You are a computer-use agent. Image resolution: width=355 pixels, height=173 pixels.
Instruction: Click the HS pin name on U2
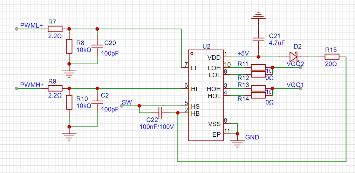click(195, 106)
